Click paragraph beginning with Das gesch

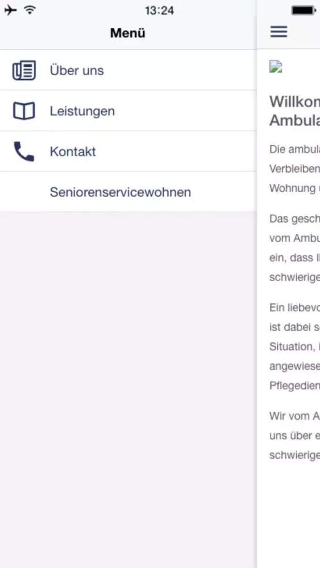coord(294,248)
